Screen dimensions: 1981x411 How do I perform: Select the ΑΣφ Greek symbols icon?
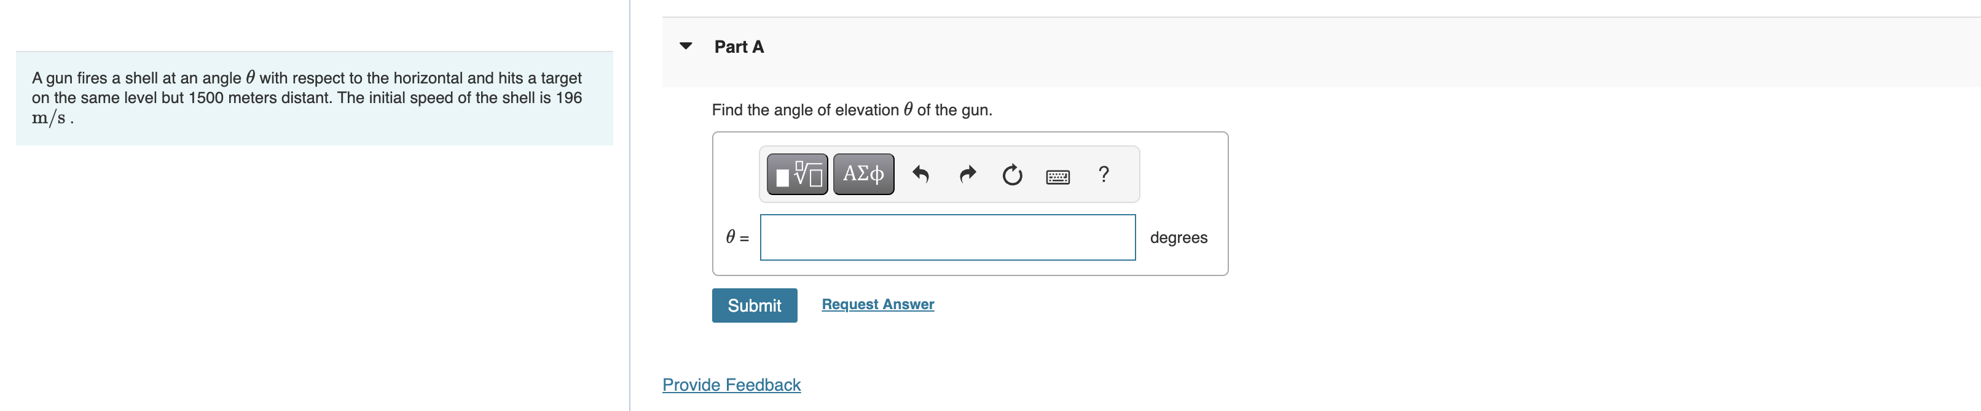(862, 174)
